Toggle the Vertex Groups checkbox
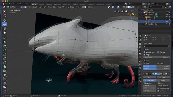The width and height of the screenshot is (173, 97). pos(144,52)
